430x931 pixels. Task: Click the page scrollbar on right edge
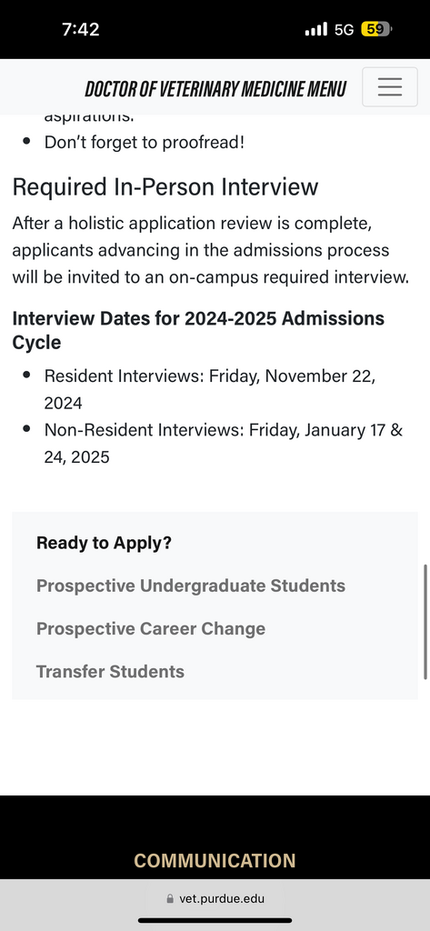(425, 622)
